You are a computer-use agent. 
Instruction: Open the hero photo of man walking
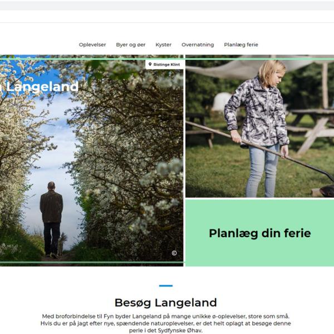92,161
